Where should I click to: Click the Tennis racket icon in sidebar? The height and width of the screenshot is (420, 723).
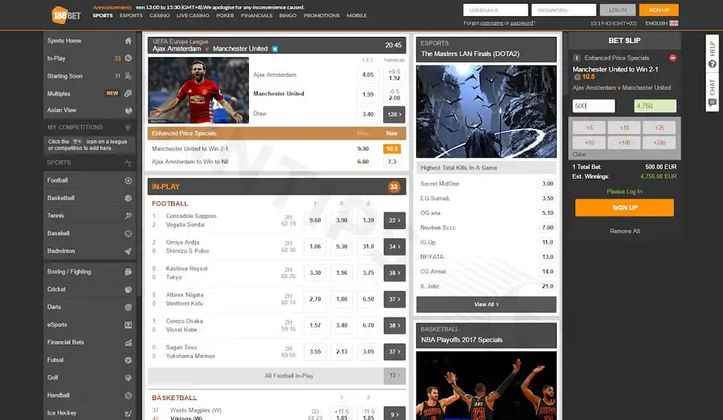(129, 216)
